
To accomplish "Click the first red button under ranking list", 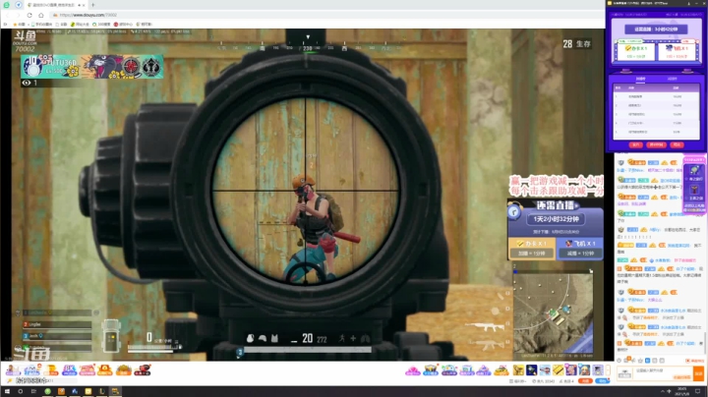I will [635, 144].
